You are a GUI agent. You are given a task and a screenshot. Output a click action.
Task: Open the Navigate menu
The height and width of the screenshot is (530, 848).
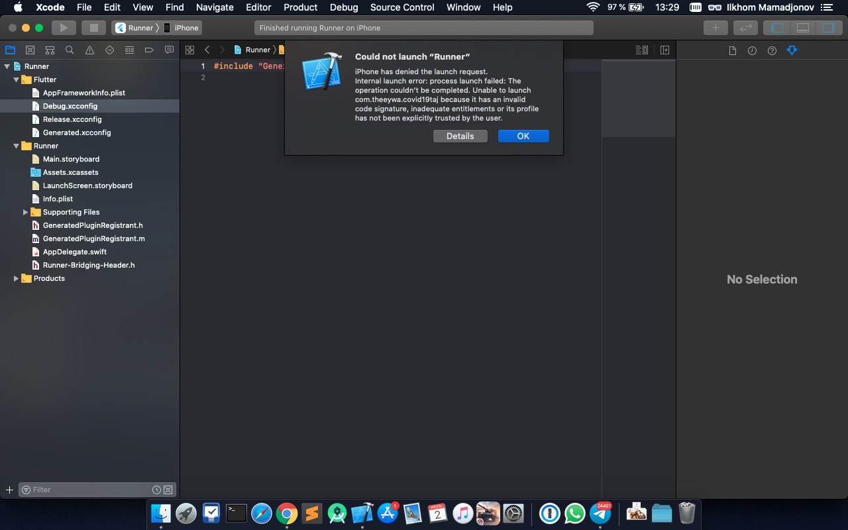215,7
